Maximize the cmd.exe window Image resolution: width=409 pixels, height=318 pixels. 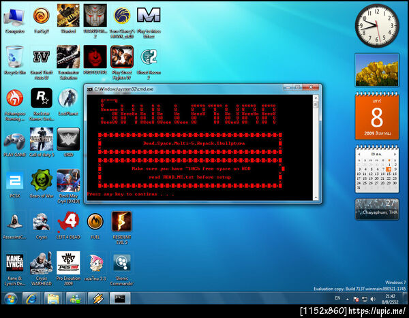tap(297, 87)
